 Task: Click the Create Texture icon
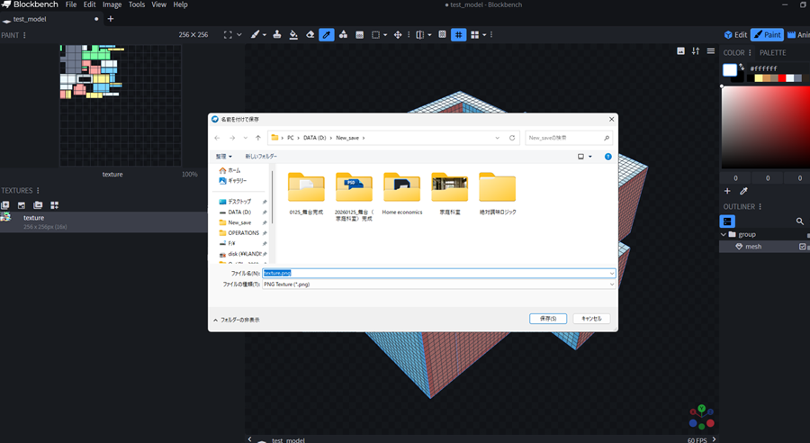tap(22, 205)
